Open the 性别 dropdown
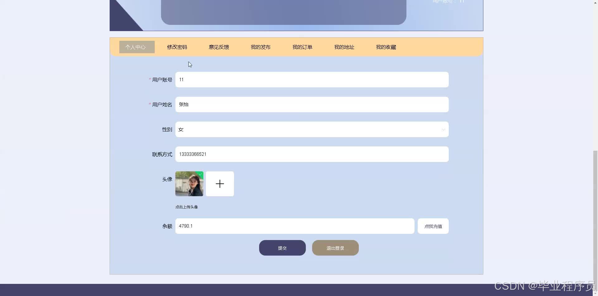 click(x=312, y=129)
